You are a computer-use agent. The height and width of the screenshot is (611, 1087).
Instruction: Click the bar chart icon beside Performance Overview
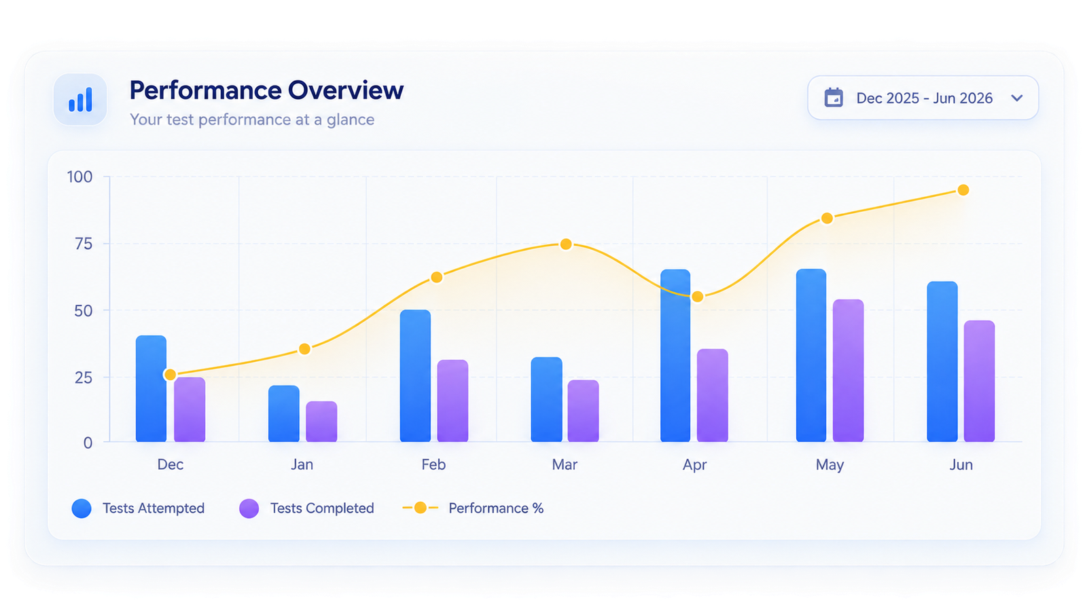[80, 100]
